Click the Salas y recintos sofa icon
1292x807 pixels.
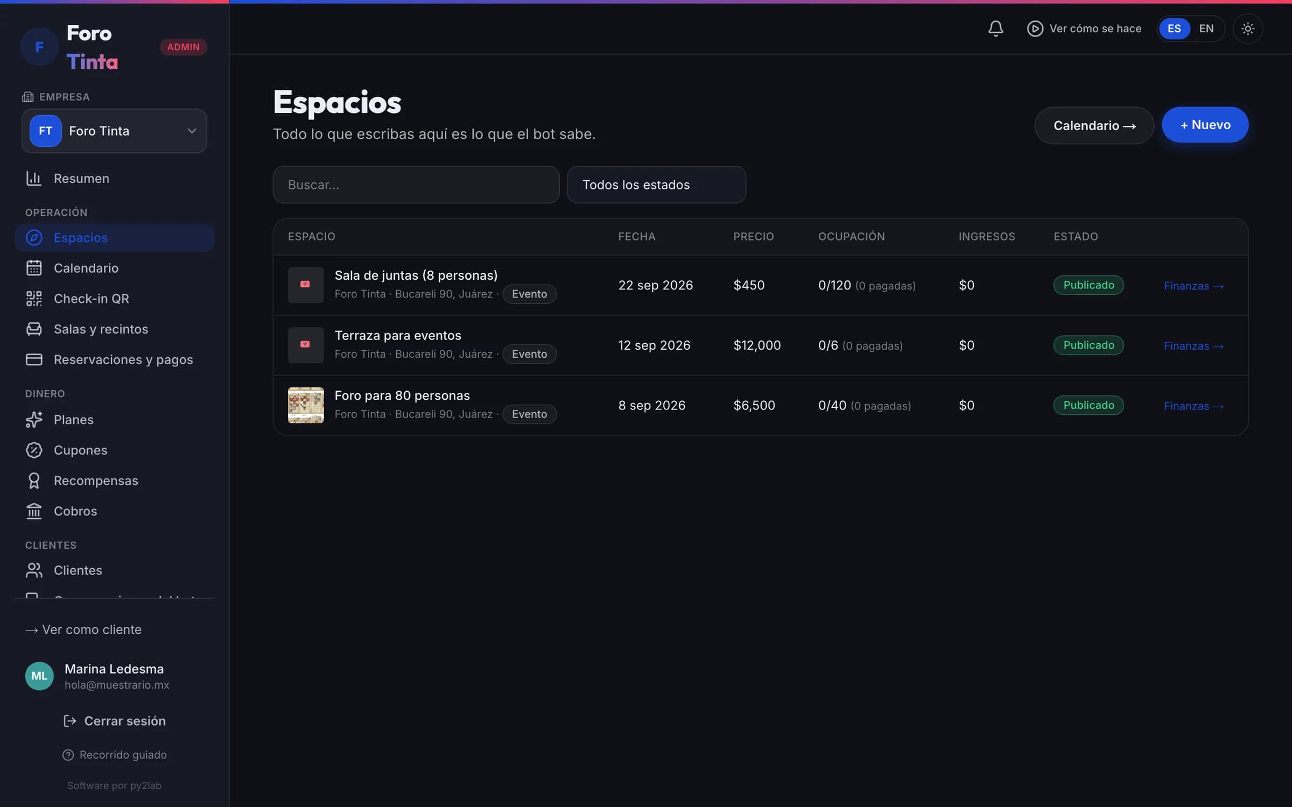(34, 329)
